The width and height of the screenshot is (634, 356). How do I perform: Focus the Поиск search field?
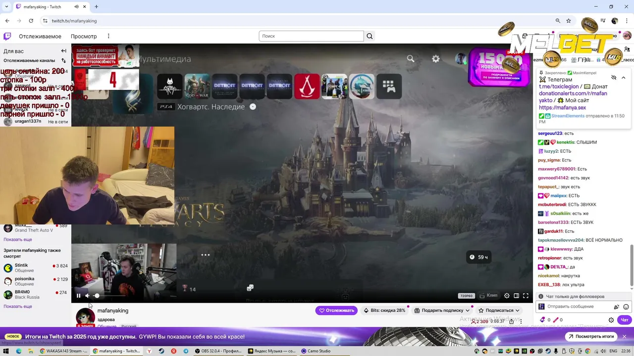coord(311,36)
